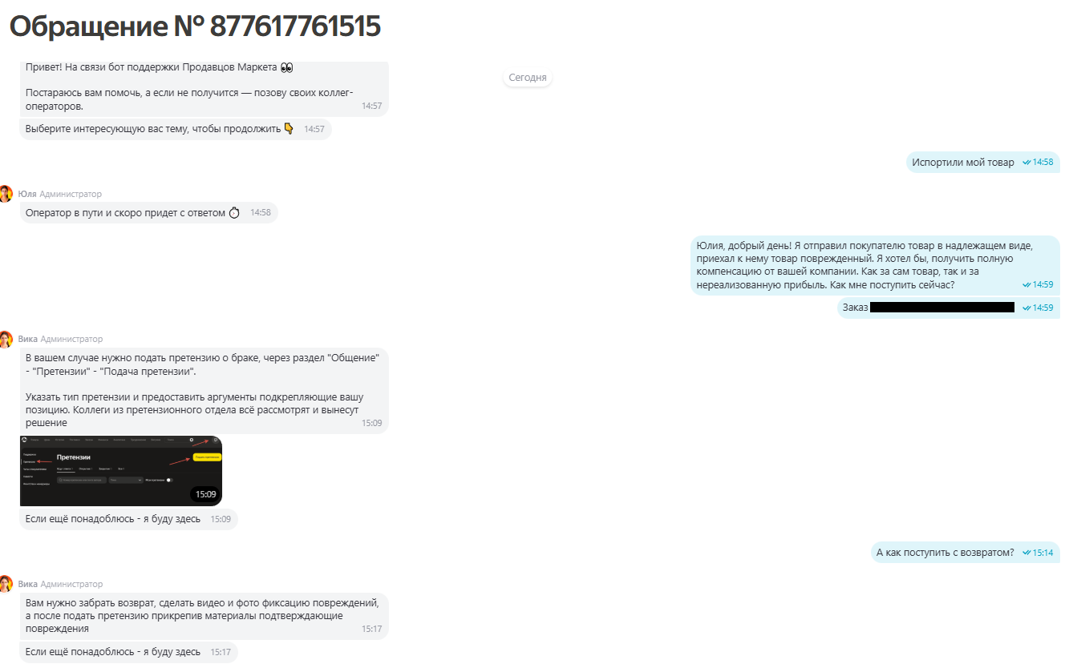Click the read checkmark beside 15:14

click(1027, 553)
